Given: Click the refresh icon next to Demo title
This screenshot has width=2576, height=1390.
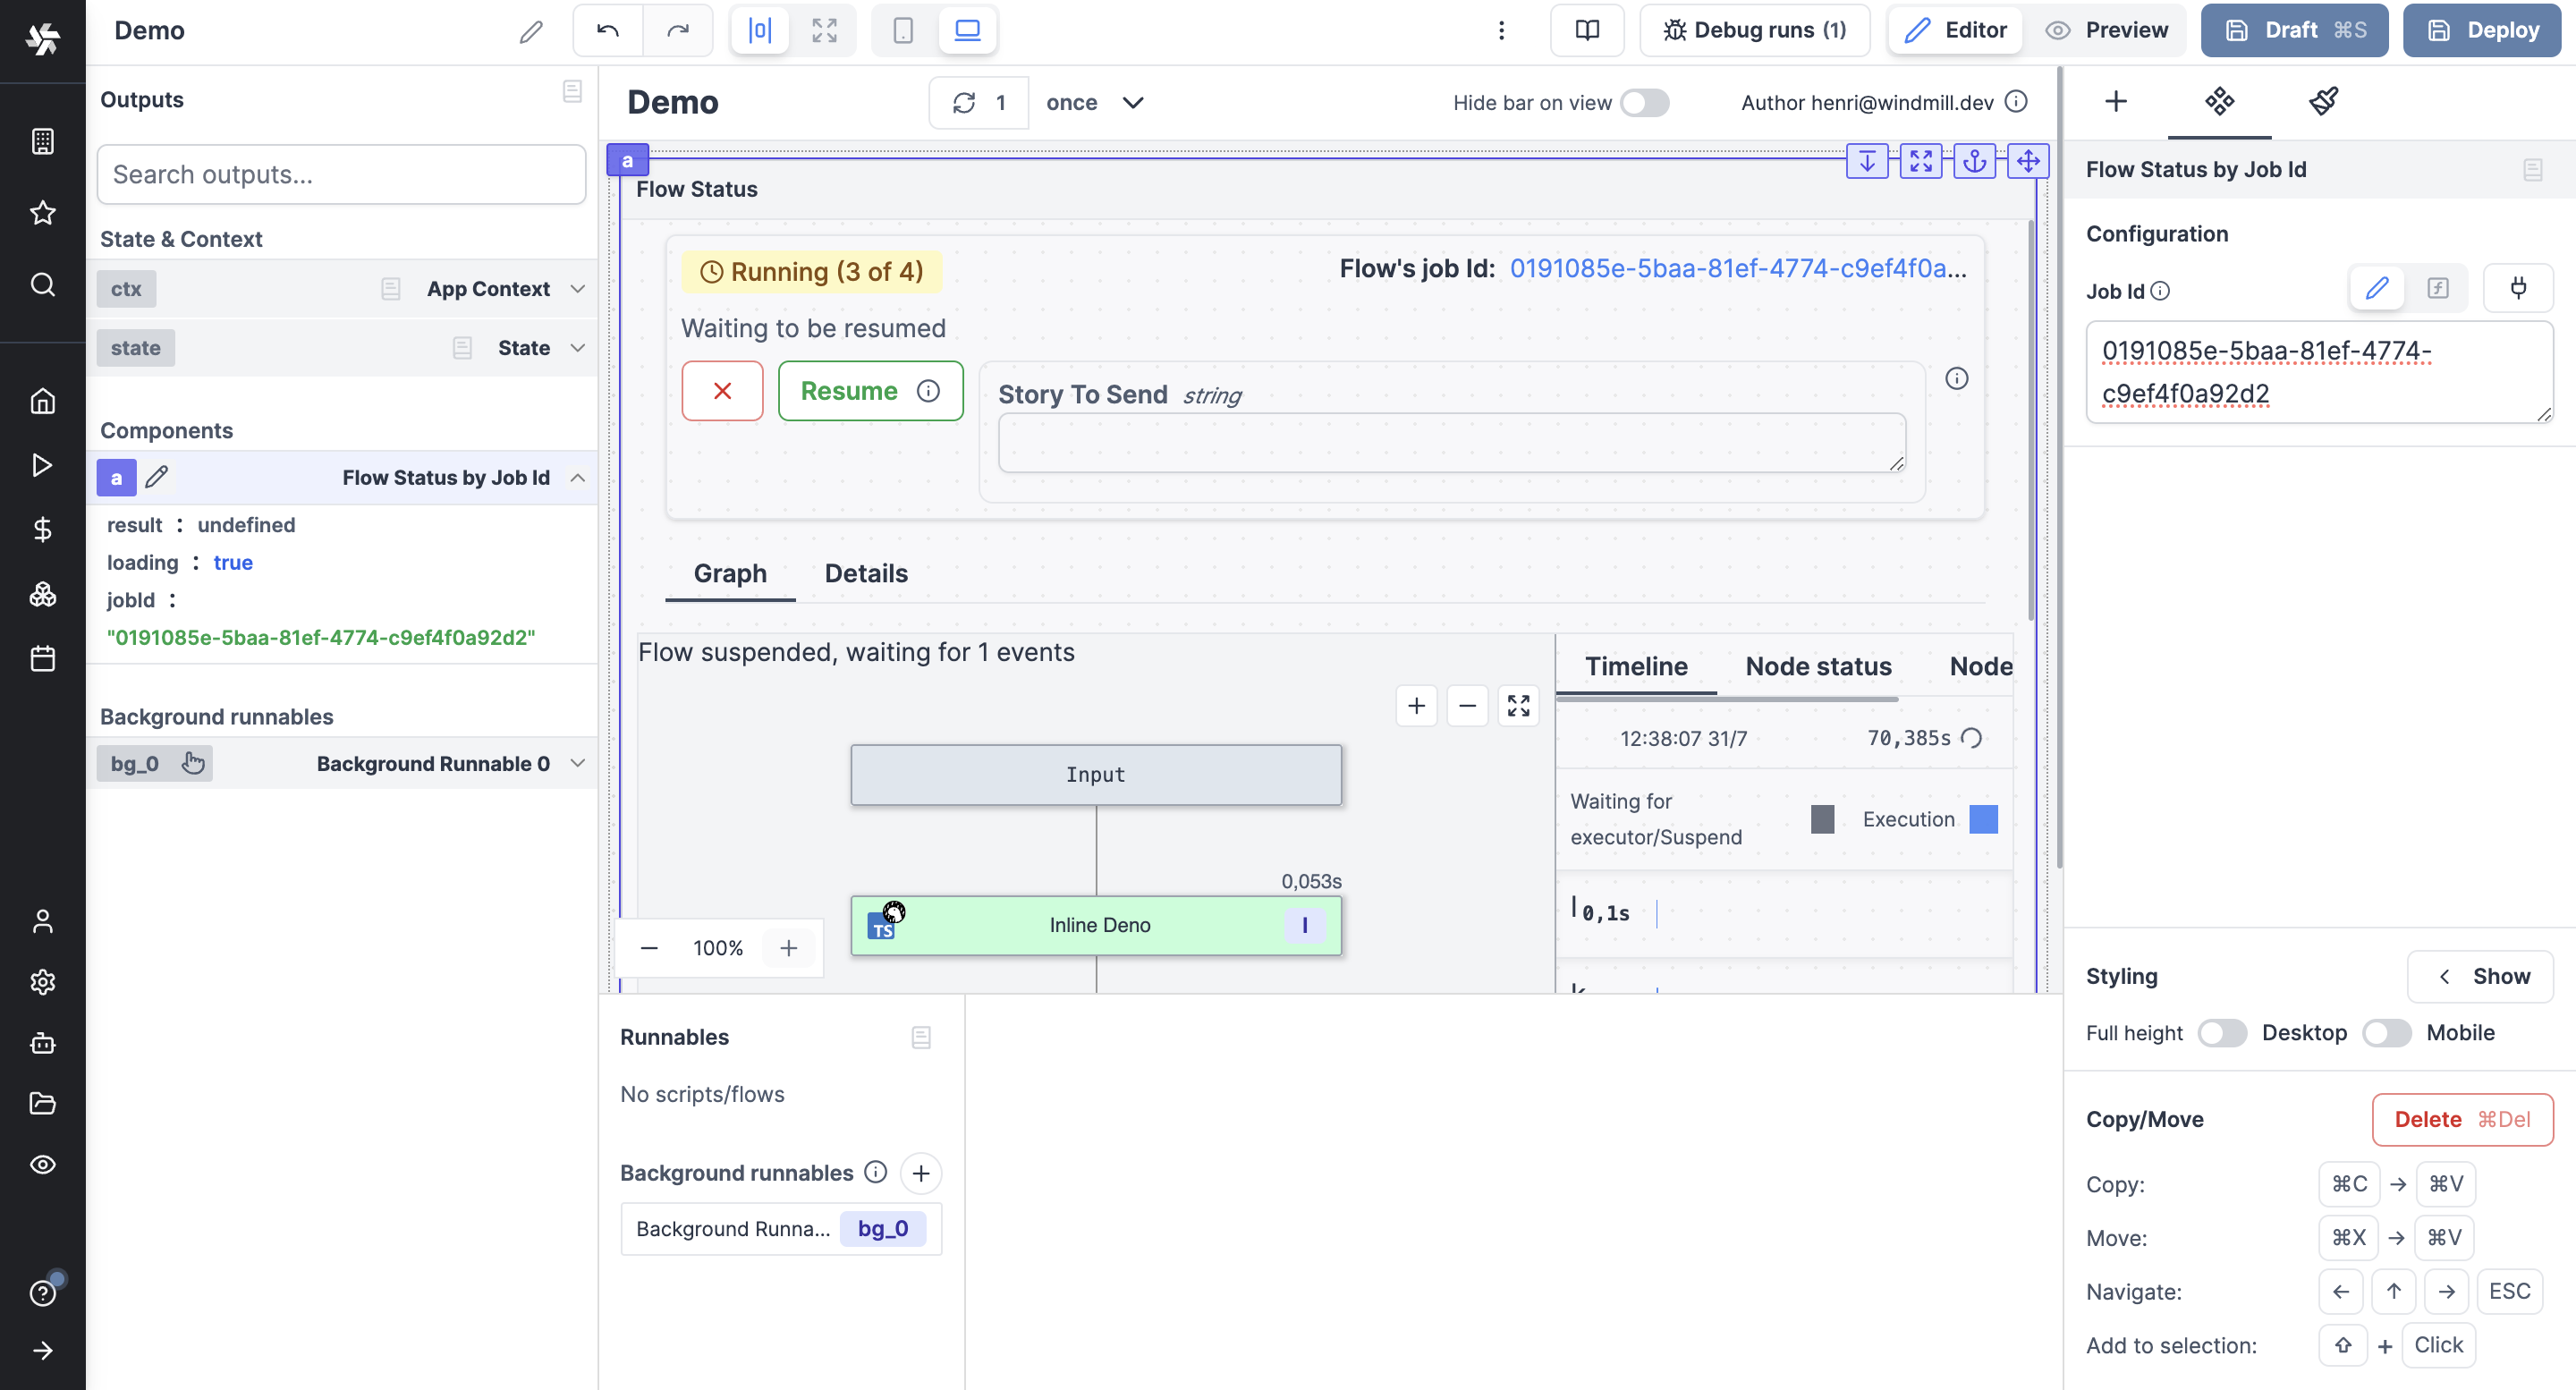Looking at the screenshot, I should pyautogui.click(x=965, y=102).
